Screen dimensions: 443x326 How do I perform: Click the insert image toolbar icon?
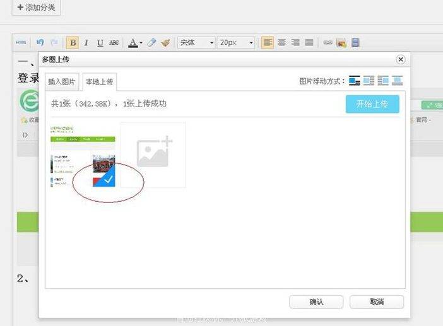click(341, 43)
